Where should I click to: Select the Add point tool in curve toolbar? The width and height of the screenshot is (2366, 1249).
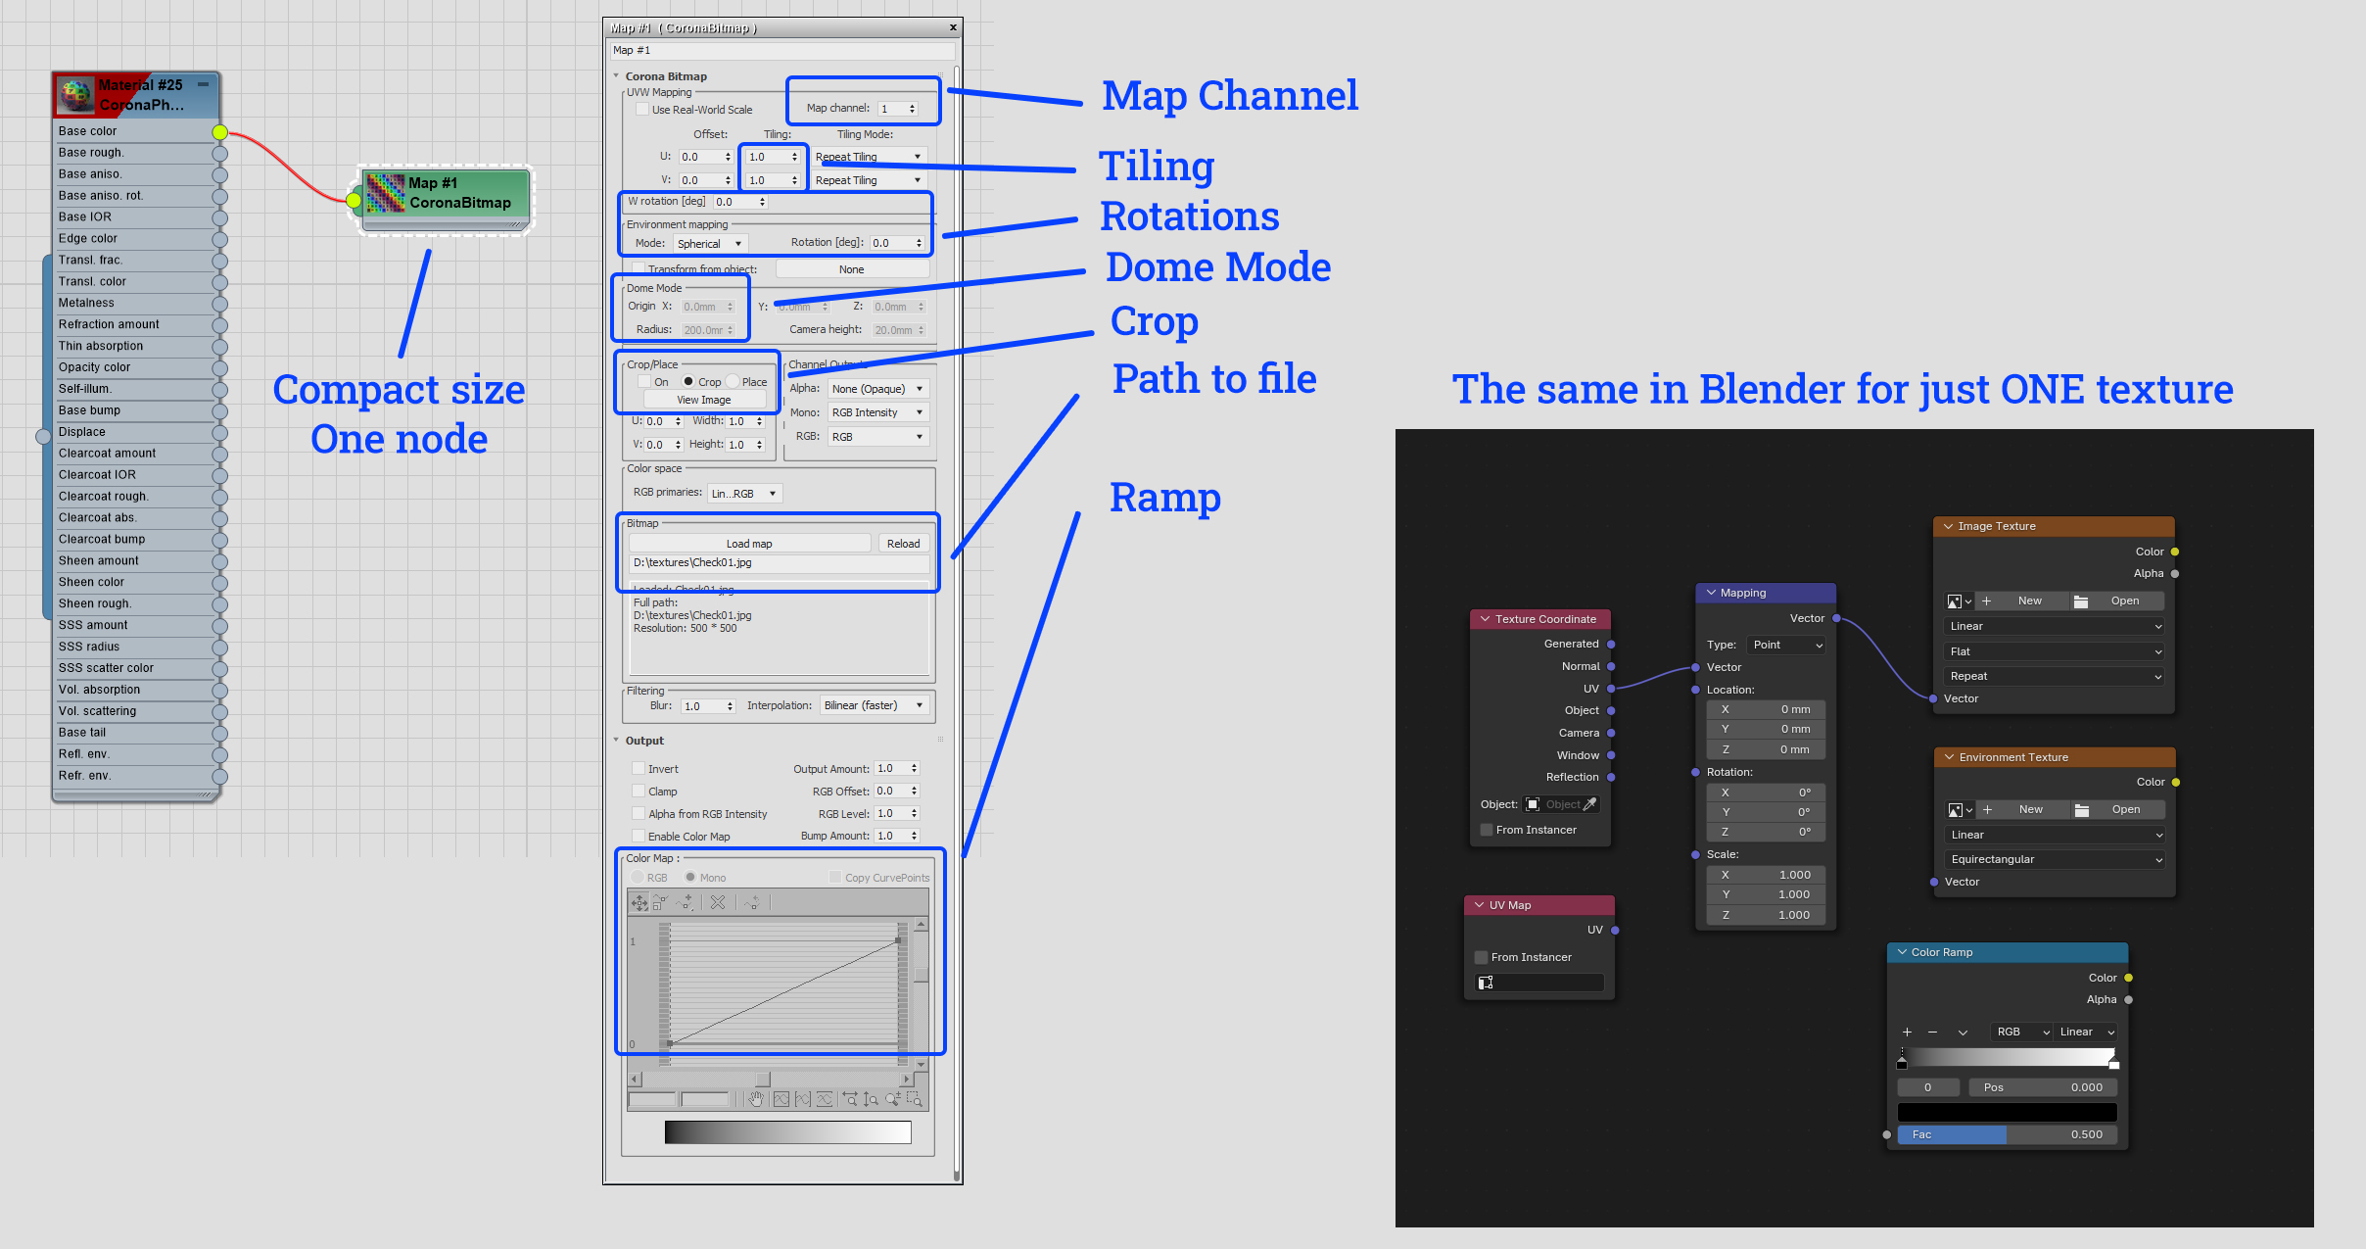point(685,902)
